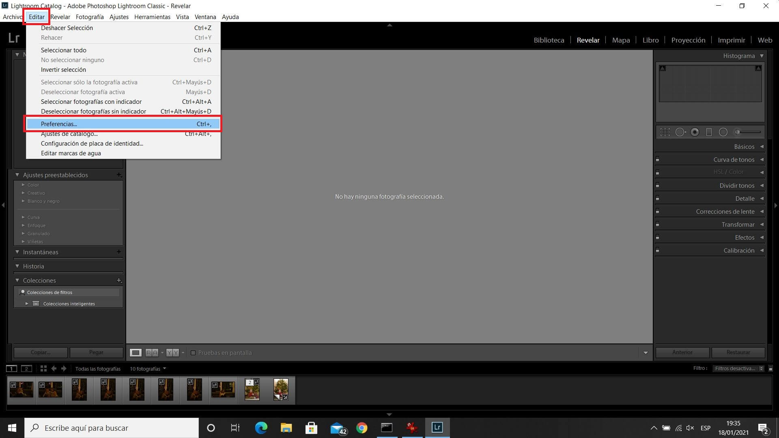Viewport: 779px width, 438px height.
Task: Open the R|A reference view dropdown arrow
Action: (x=162, y=352)
